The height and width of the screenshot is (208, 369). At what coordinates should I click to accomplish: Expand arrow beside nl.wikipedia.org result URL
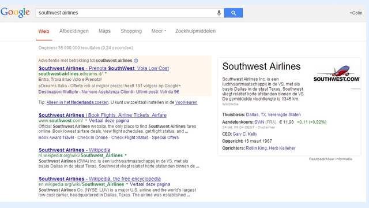point(126,155)
